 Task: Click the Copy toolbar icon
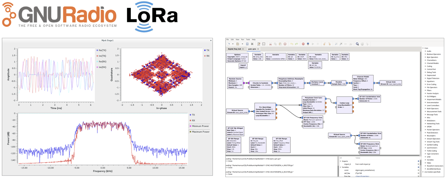coord(275,44)
